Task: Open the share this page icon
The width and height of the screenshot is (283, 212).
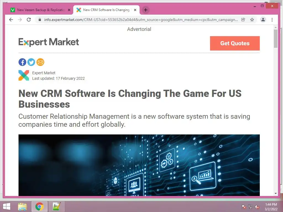Action: 243,20
